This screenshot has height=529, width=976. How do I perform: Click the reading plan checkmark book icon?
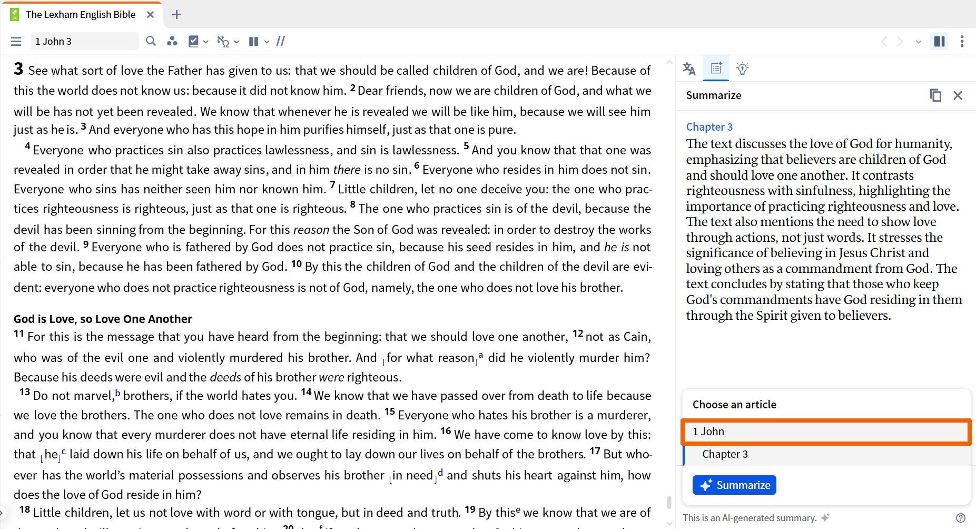[193, 41]
